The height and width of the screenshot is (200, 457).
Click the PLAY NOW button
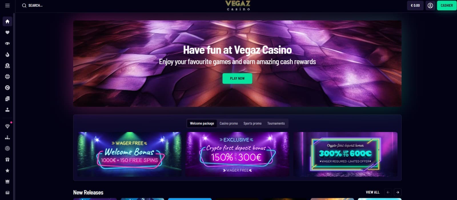237,78
